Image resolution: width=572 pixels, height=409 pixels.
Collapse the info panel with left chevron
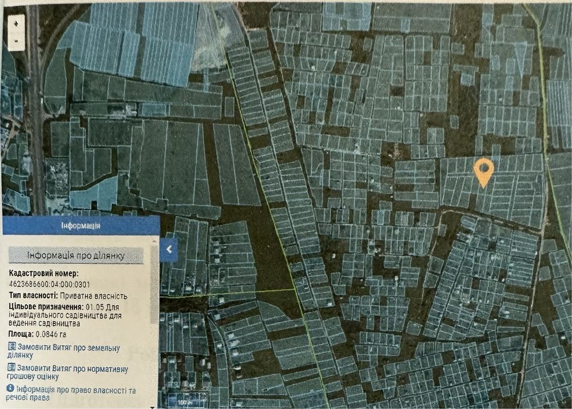[x=169, y=250]
